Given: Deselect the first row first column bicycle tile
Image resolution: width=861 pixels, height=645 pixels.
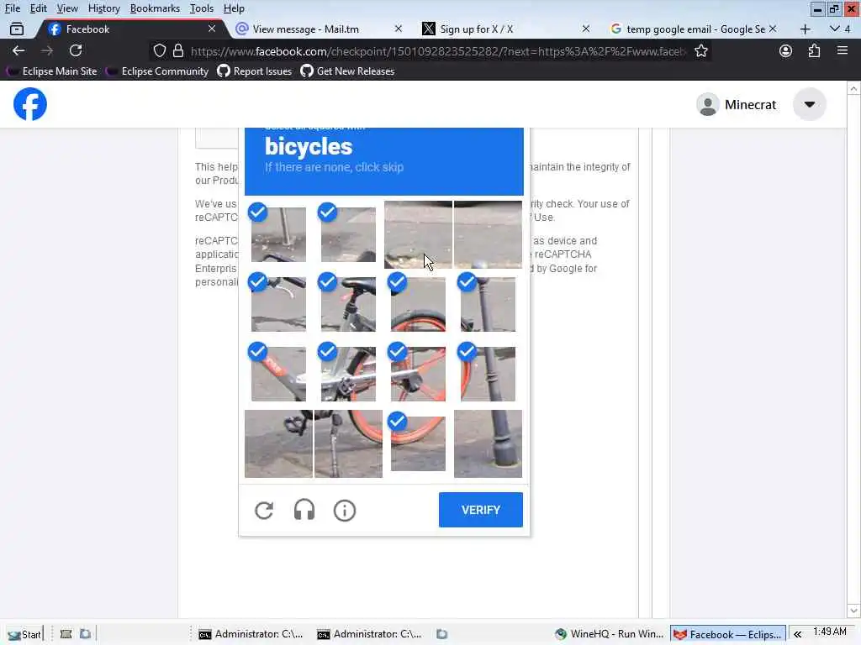Looking at the screenshot, I should [278, 234].
